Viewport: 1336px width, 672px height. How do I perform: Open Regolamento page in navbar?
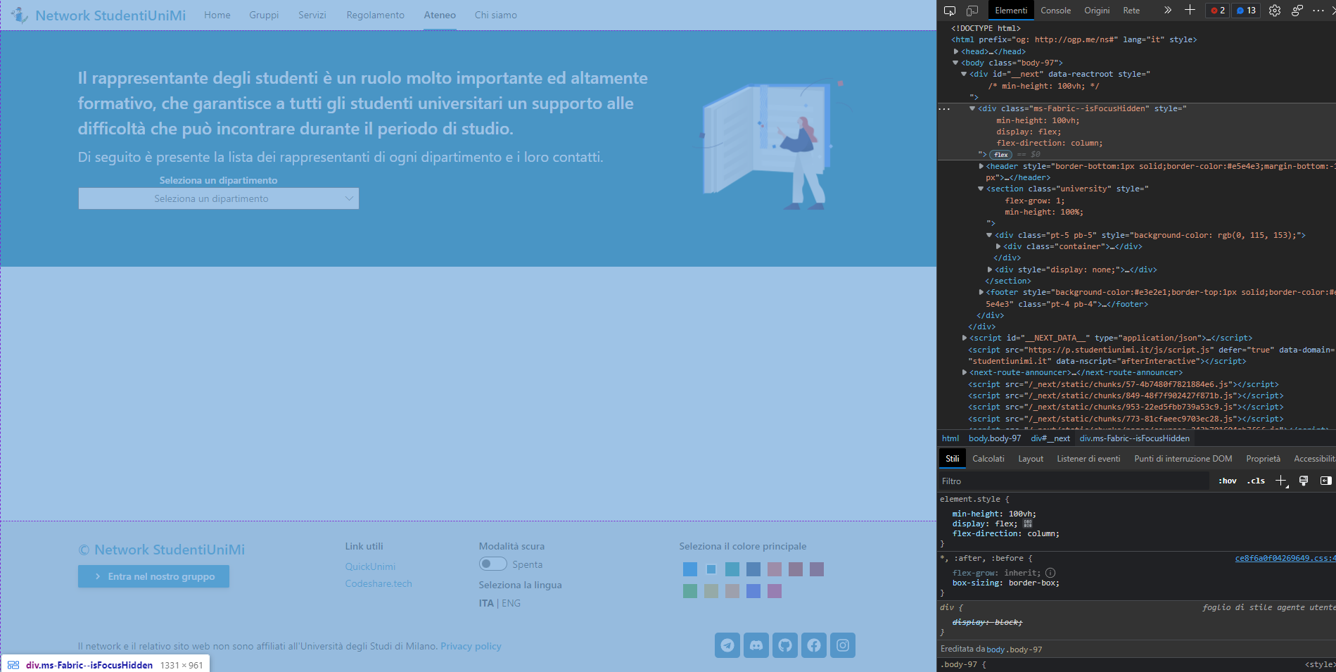[375, 15]
